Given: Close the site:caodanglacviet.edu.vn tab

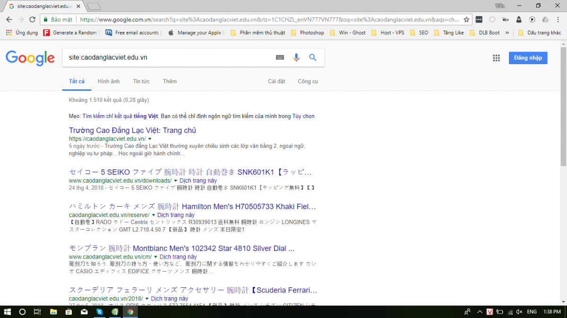Looking at the screenshot, I should [78, 6].
